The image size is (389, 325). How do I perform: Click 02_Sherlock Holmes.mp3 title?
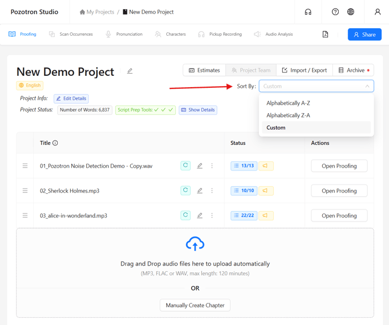click(70, 191)
